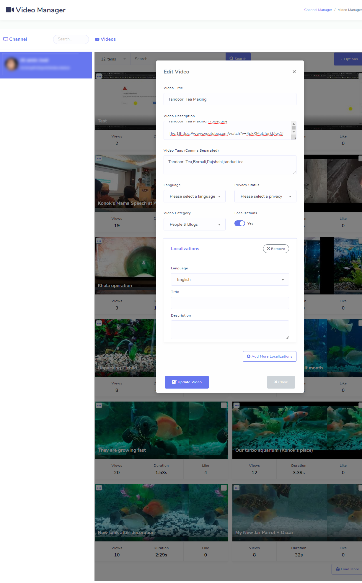Screen dimensions: 362x583
Task: Remove the localization section
Action: (x=276, y=249)
